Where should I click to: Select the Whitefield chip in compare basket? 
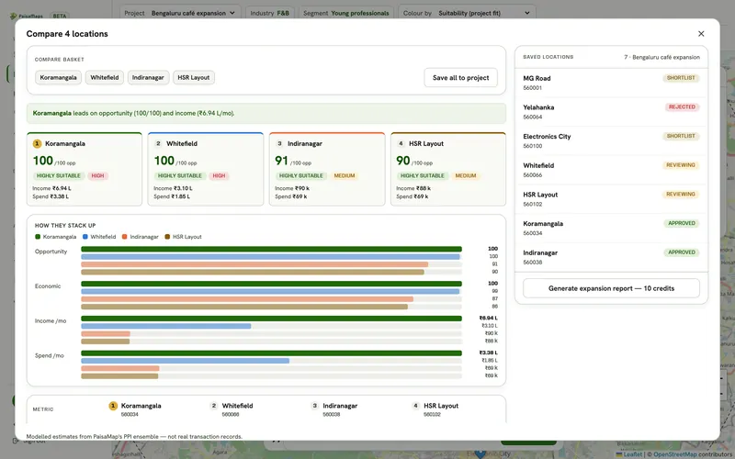tap(105, 78)
